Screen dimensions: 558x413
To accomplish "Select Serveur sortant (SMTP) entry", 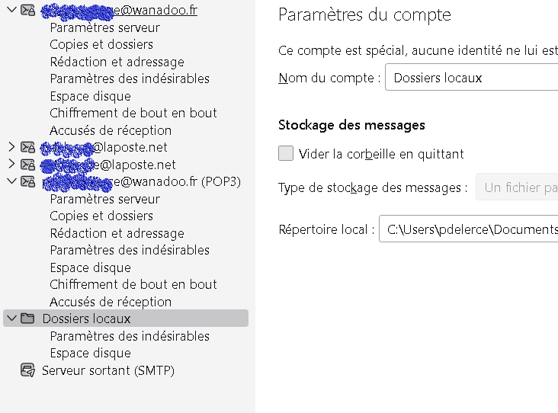I will (108, 371).
